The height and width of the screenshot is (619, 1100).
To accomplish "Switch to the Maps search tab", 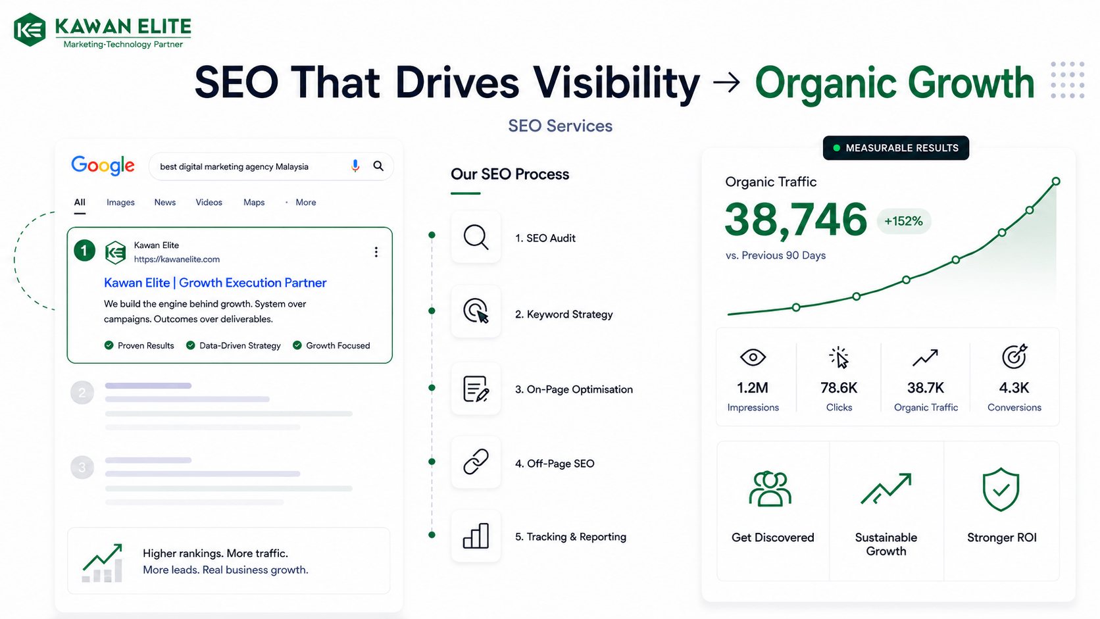I will (254, 203).
